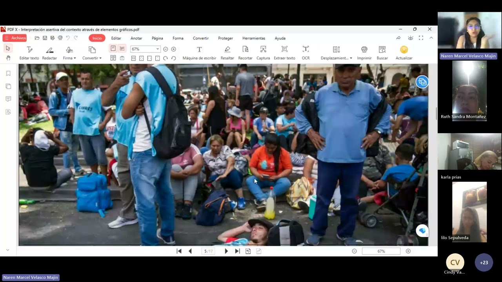
Task: Click the status bar zoom in button
Action: pyautogui.click(x=408, y=251)
